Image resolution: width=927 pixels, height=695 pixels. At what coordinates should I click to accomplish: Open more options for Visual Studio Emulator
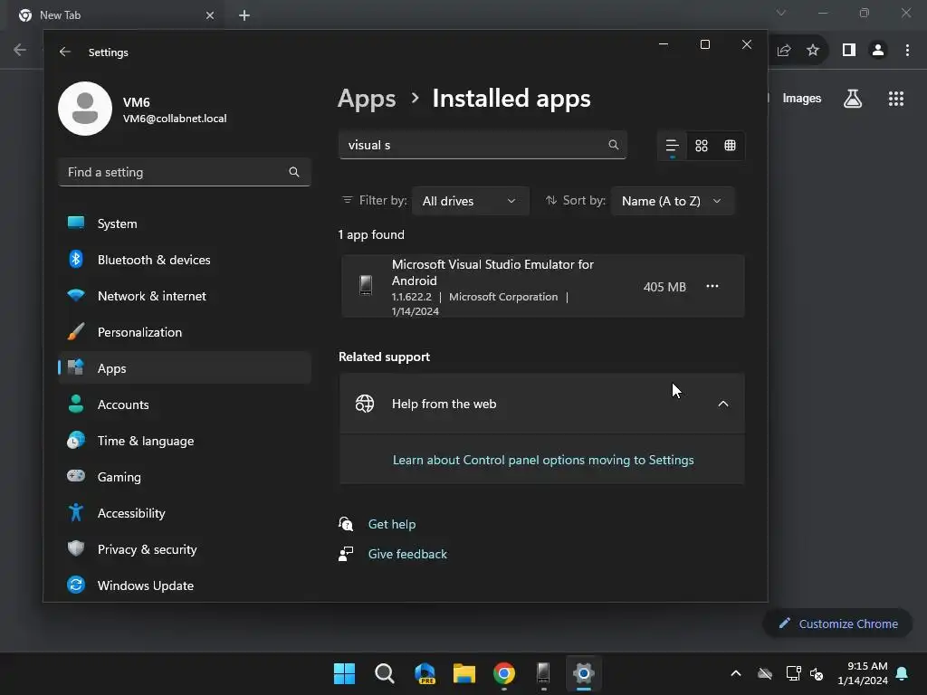(712, 286)
